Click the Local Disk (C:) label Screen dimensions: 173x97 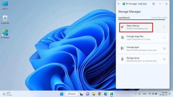point(124,18)
